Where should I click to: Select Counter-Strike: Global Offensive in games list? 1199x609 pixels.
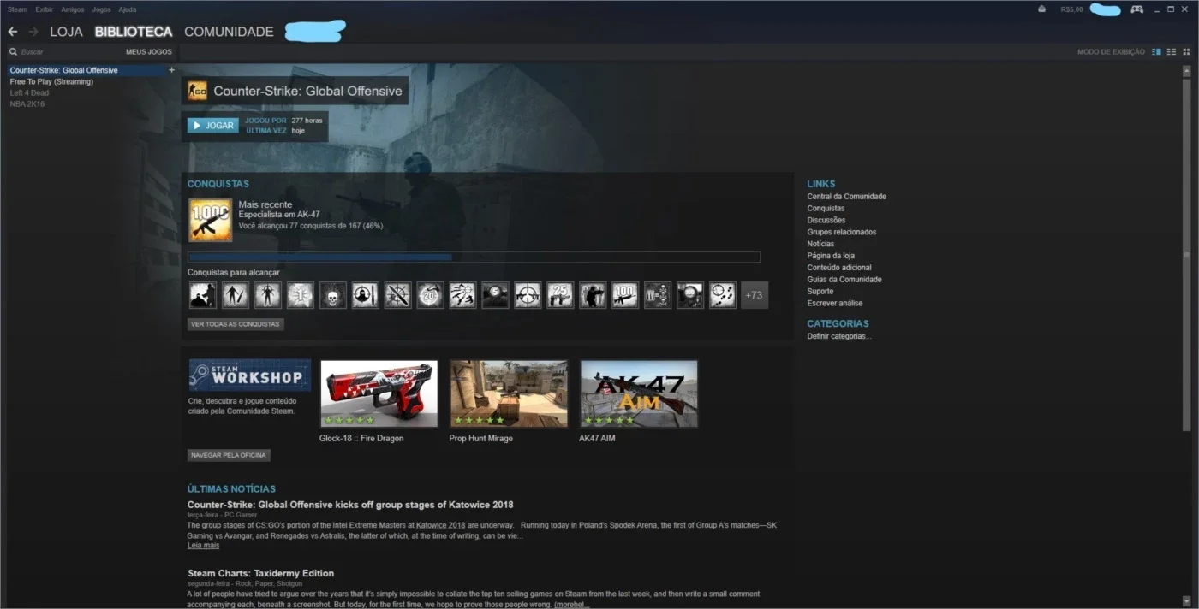[86, 70]
